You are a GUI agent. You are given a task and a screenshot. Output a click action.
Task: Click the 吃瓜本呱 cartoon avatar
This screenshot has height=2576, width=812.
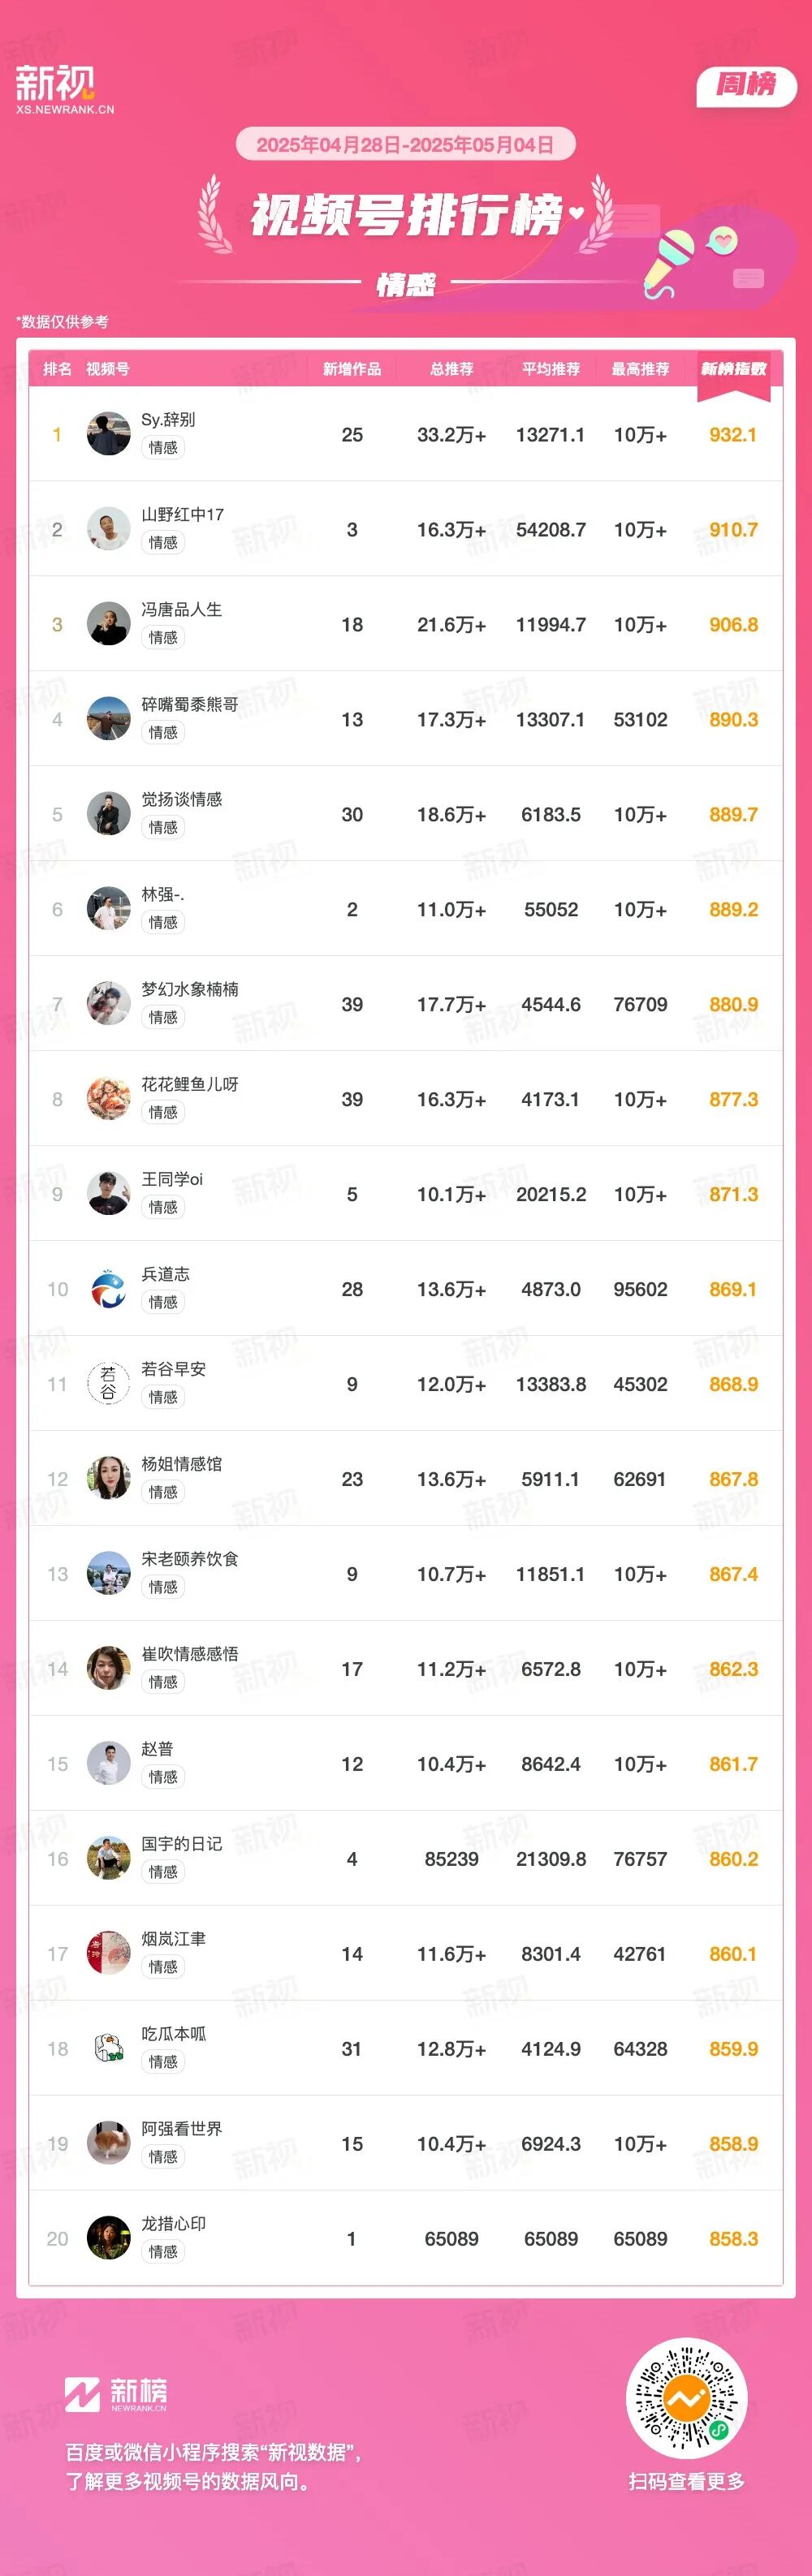[108, 2048]
